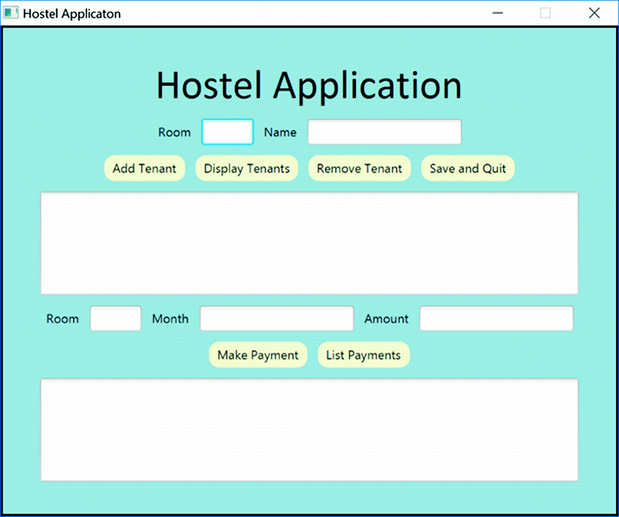Focus the Room field beside the Month field

[116, 319]
